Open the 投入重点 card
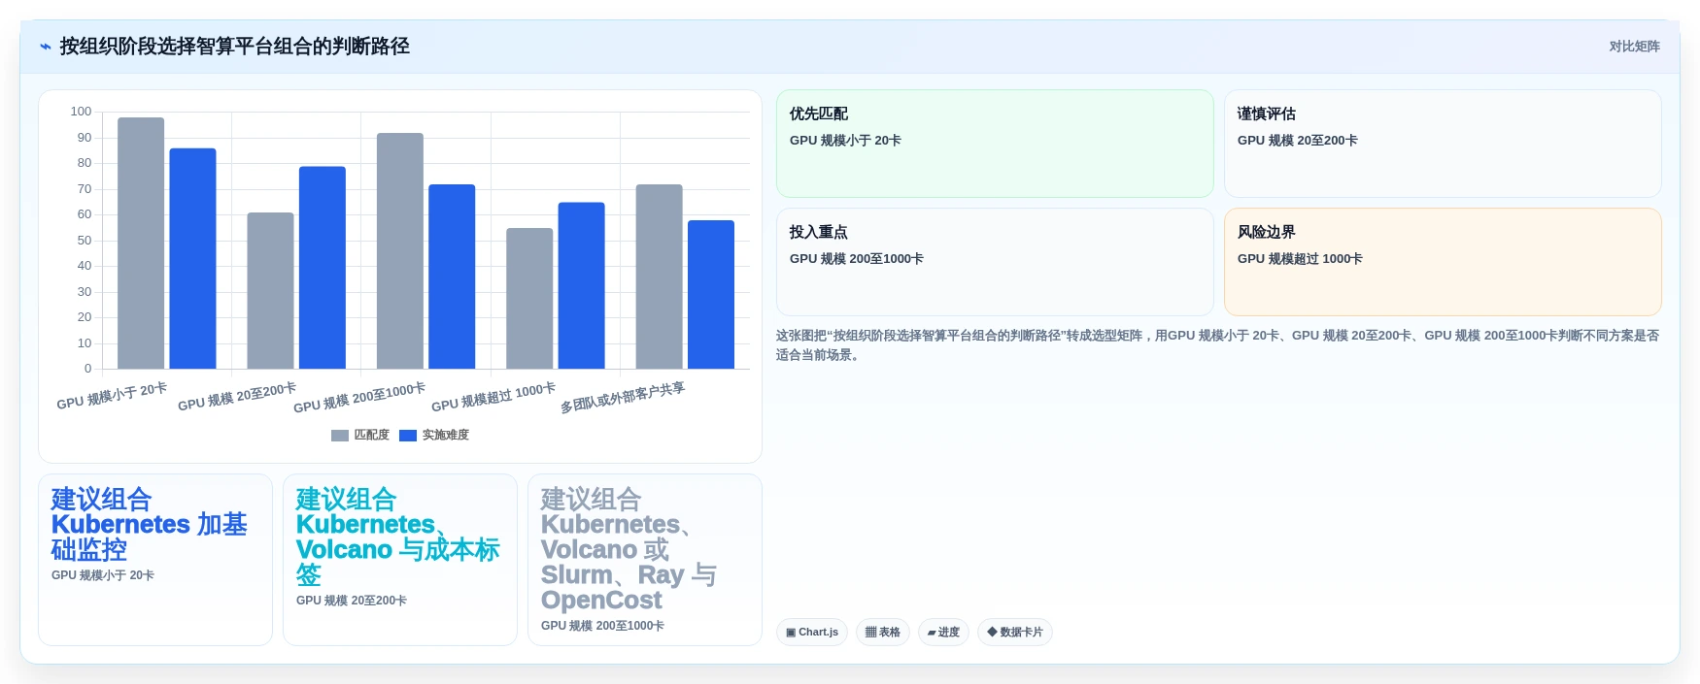1700x684 pixels. pos(995,262)
